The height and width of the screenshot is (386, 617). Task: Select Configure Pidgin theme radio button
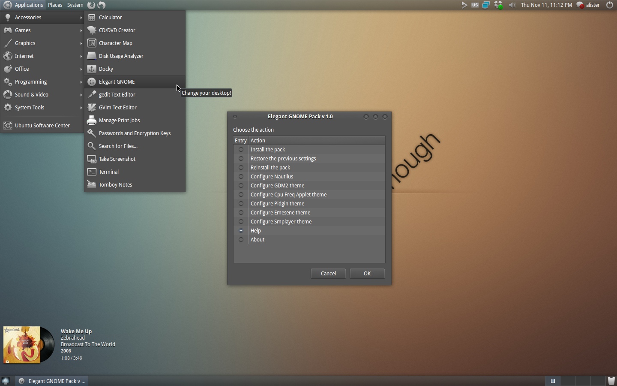(x=241, y=204)
